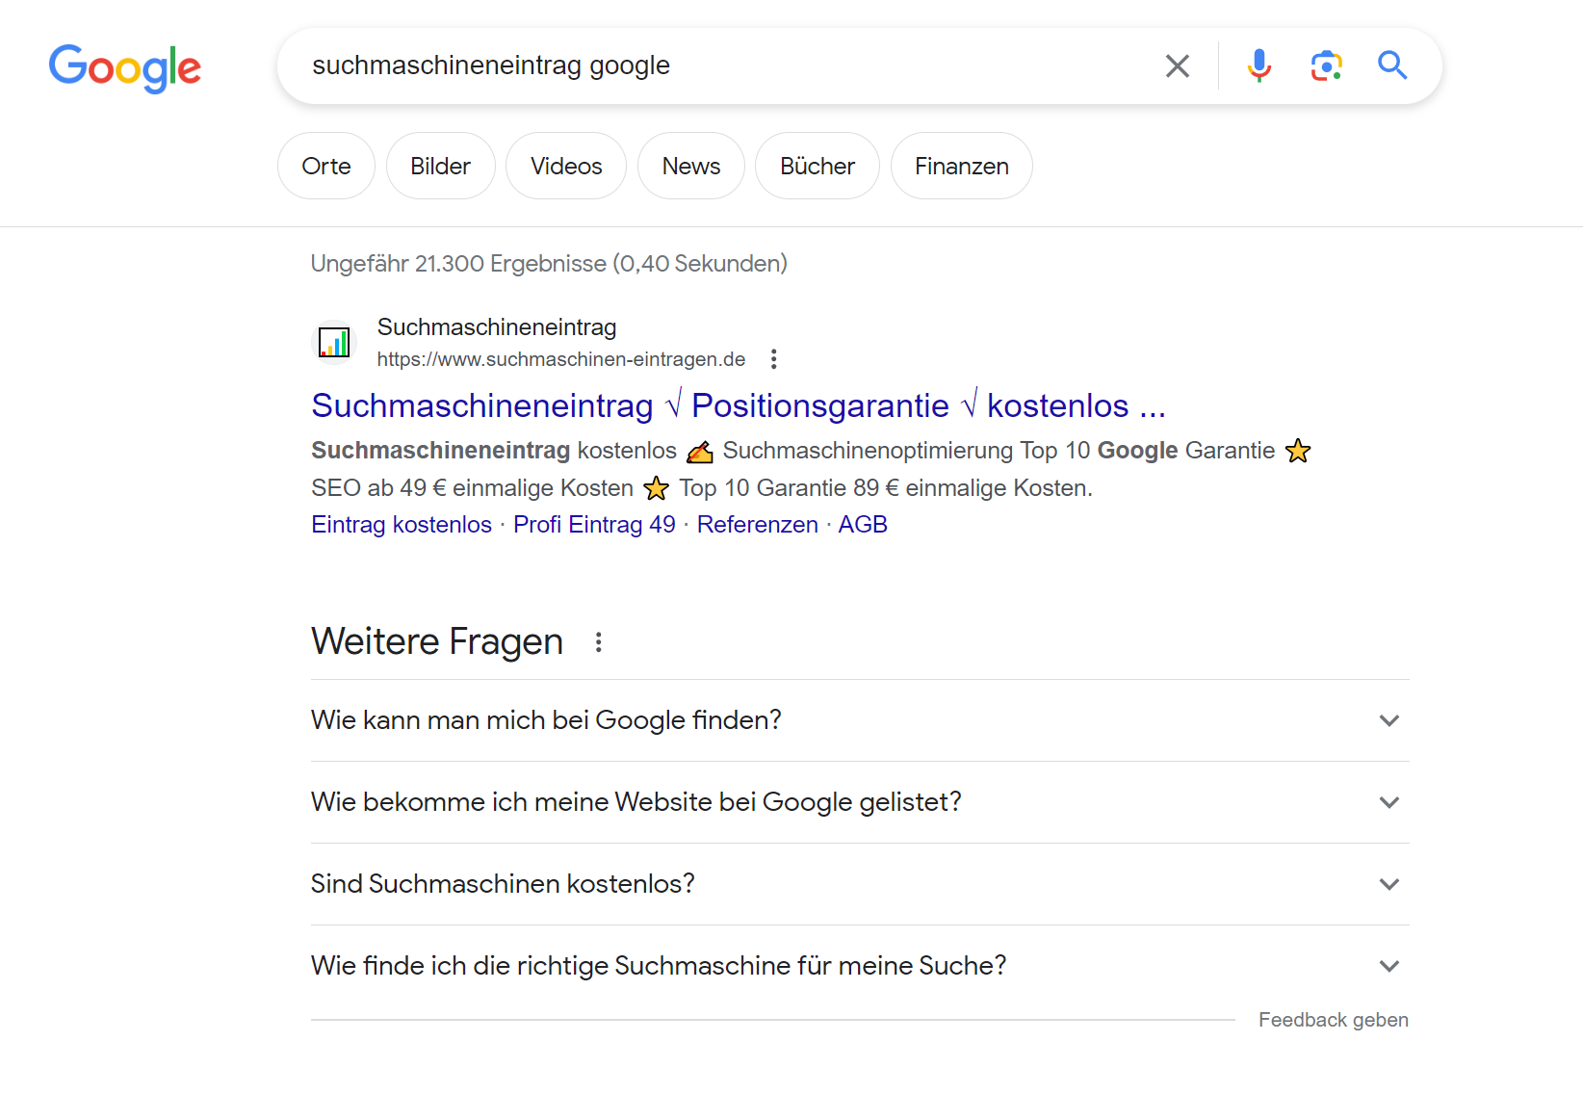The height and width of the screenshot is (1094, 1583).
Task: Open the "Eintrag kostenlos" sitelink
Action: coord(402,525)
